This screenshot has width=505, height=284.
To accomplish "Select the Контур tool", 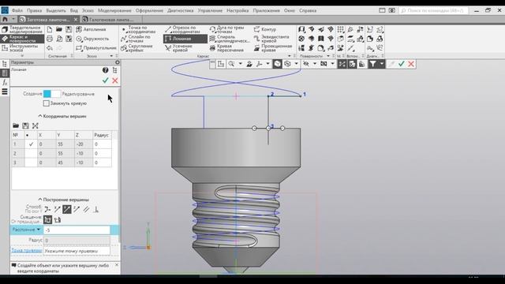I will [x=265, y=29].
